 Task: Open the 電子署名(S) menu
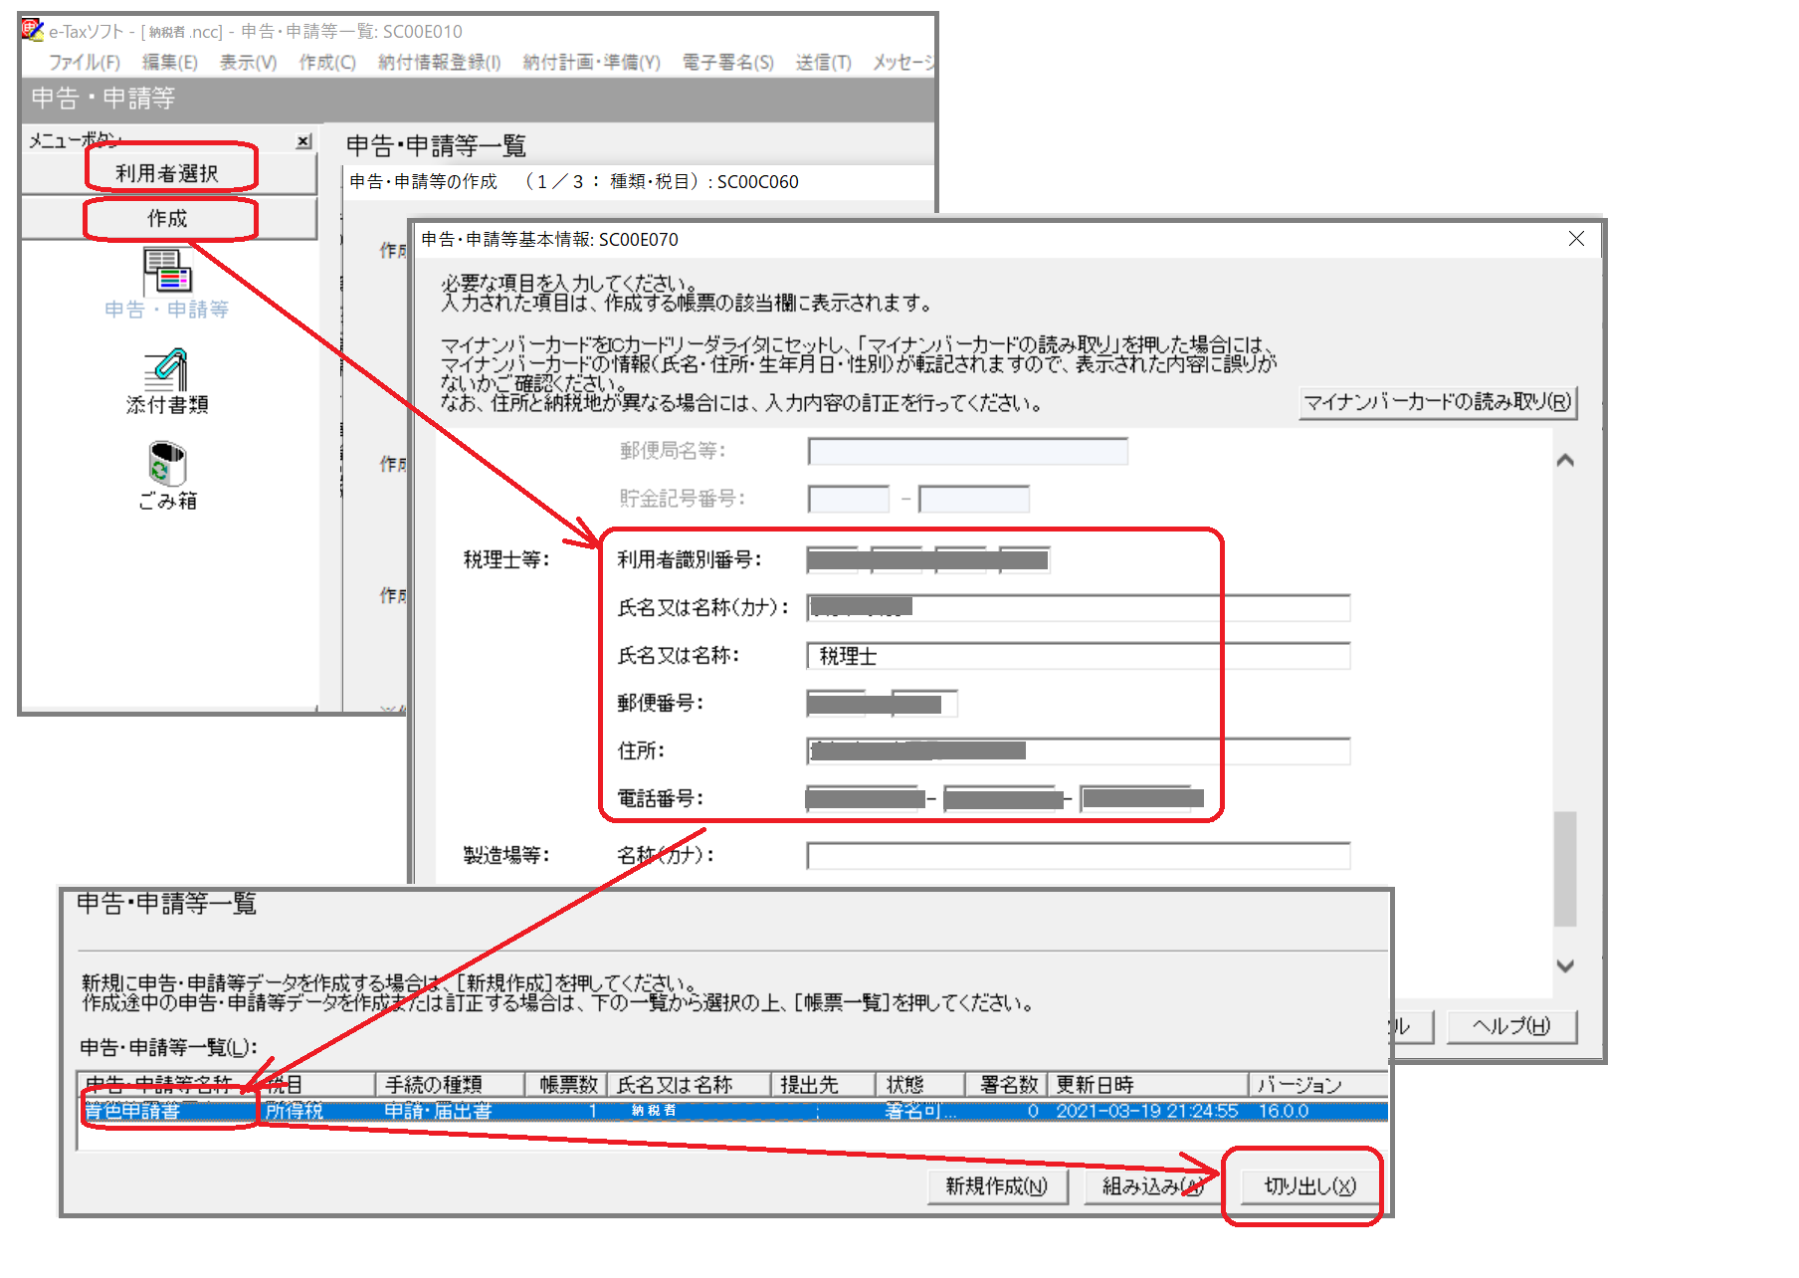tap(727, 62)
